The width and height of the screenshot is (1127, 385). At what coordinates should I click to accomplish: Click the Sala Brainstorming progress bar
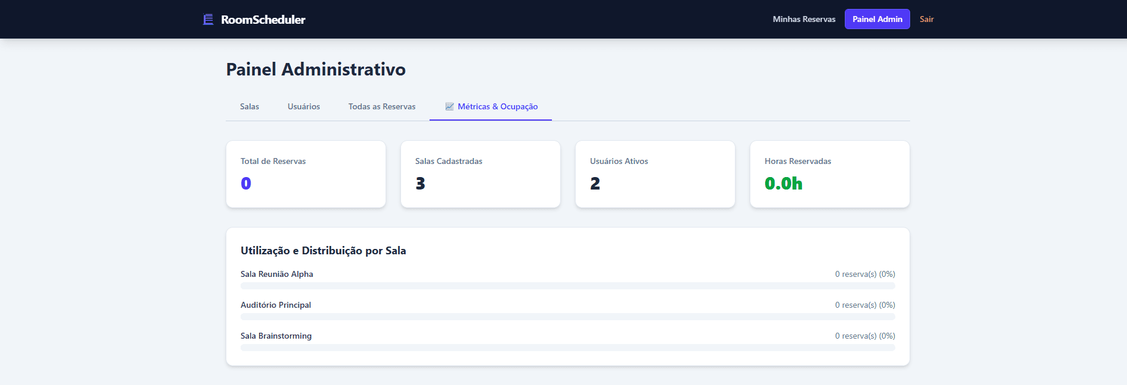click(x=568, y=348)
